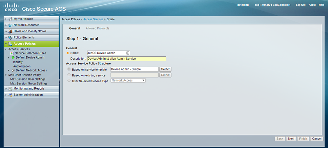The image size is (328, 148).
Task: Click Select next to service template
Action: [x=165, y=69]
